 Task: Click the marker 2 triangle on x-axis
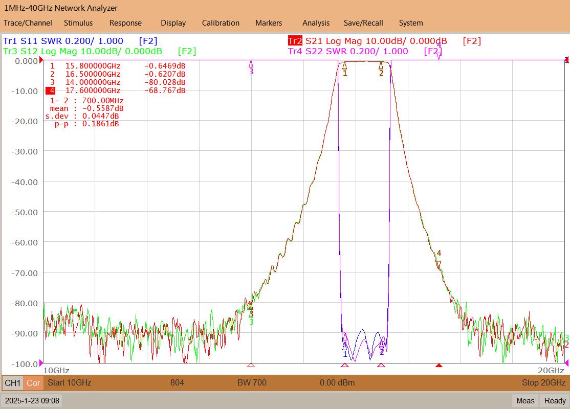coord(381,365)
